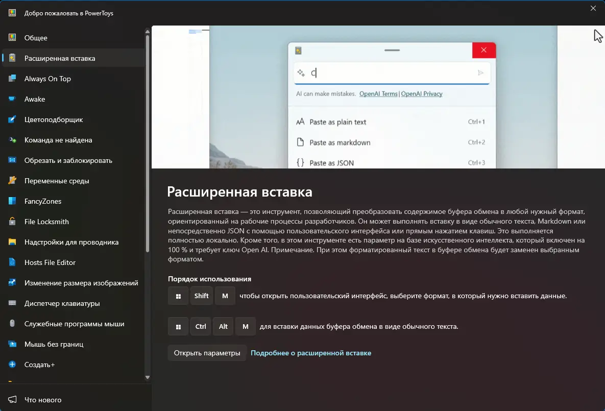Viewport: 605px width, 411px height.
Task: Click the send arrow icon in preview
Action: point(480,72)
